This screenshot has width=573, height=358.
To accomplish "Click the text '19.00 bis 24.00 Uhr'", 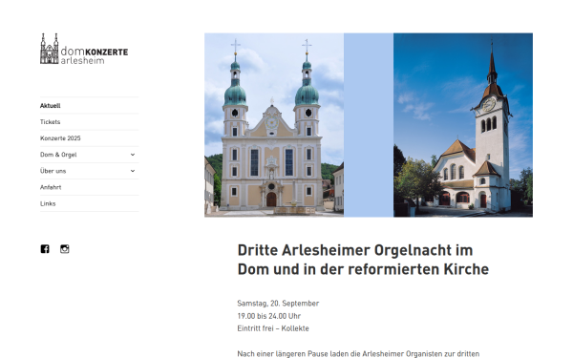I will (269, 316).
